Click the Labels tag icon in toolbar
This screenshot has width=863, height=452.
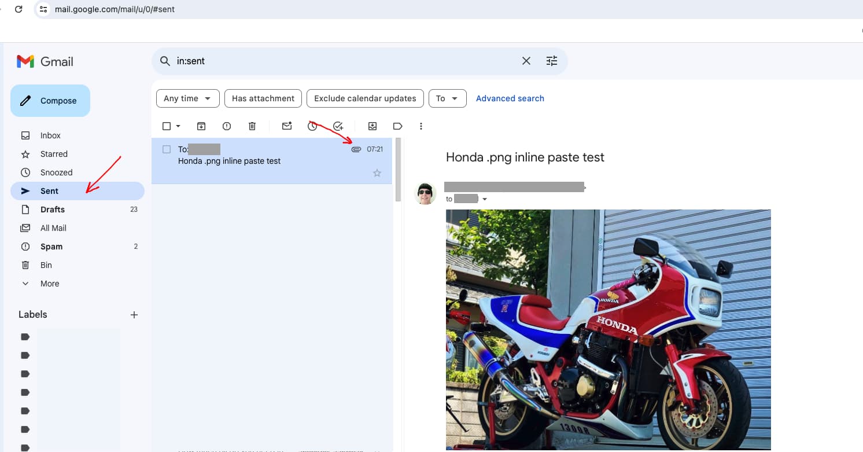(x=398, y=126)
